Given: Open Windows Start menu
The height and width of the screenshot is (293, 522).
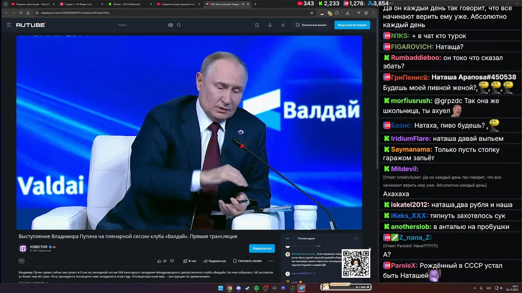Looking at the screenshot, I should coord(221,288).
